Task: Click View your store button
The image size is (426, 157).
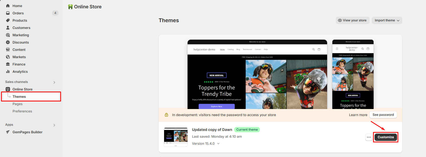Action: [352, 20]
